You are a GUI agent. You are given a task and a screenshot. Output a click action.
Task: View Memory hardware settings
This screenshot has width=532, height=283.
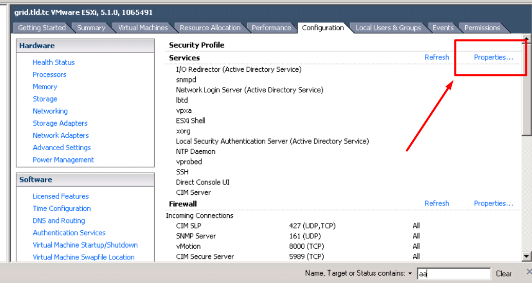click(x=45, y=87)
